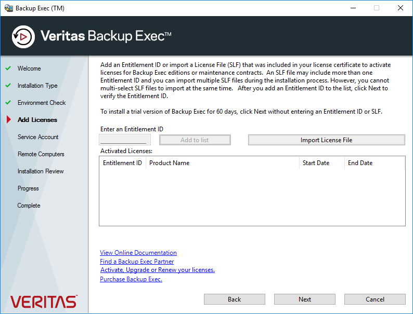Click the Import License File button
The image size is (413, 314).
coord(326,140)
